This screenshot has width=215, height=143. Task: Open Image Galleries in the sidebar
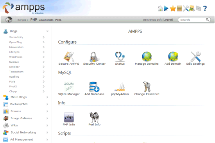[21, 118]
